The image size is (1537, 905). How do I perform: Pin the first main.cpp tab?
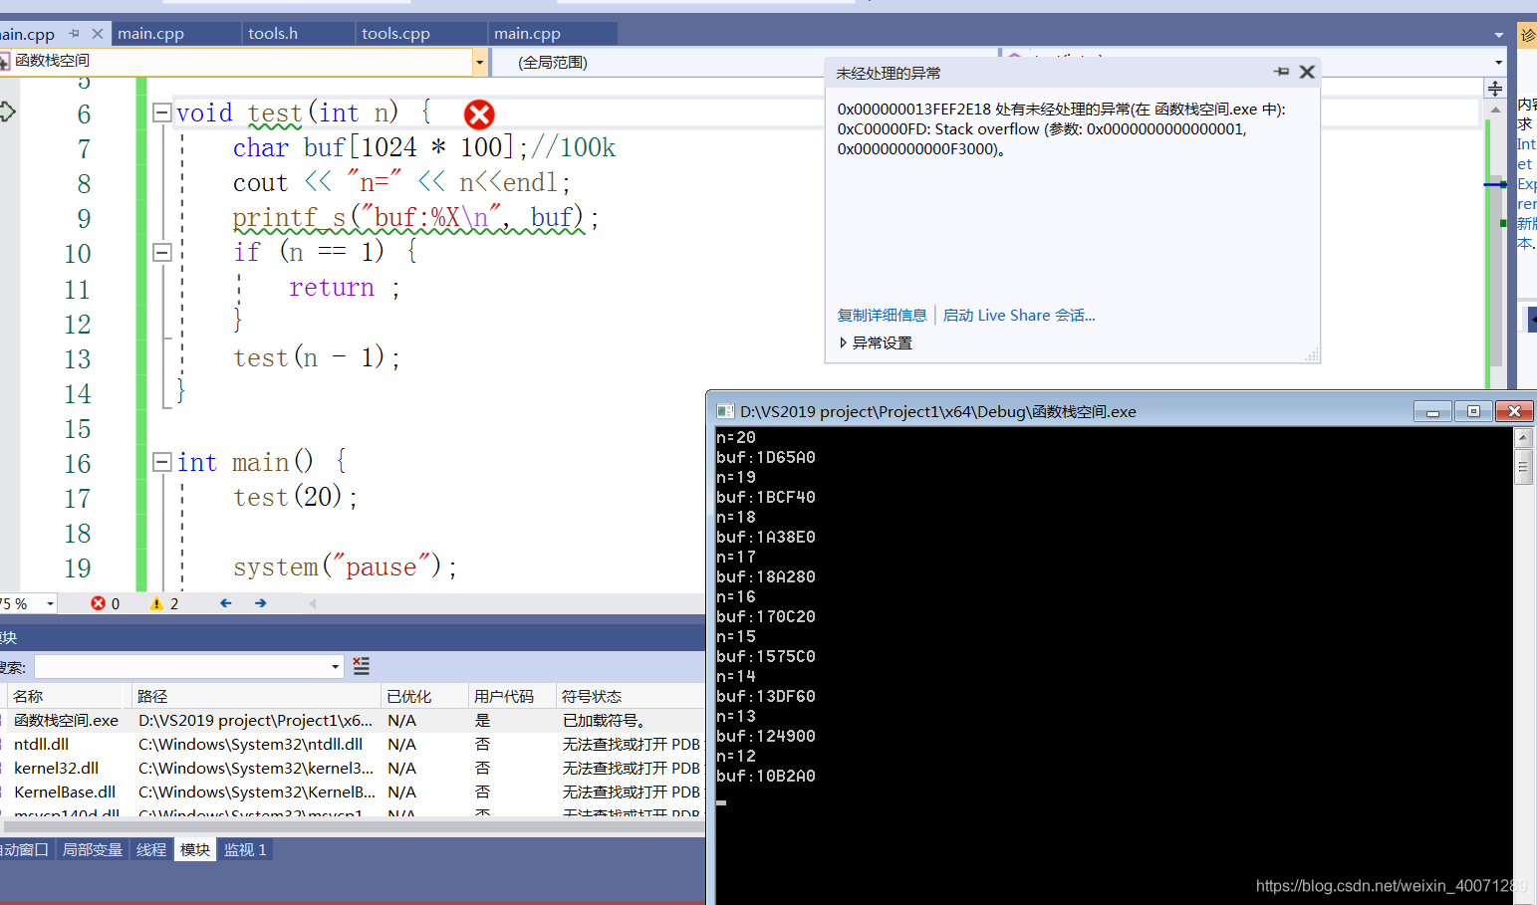point(74,33)
